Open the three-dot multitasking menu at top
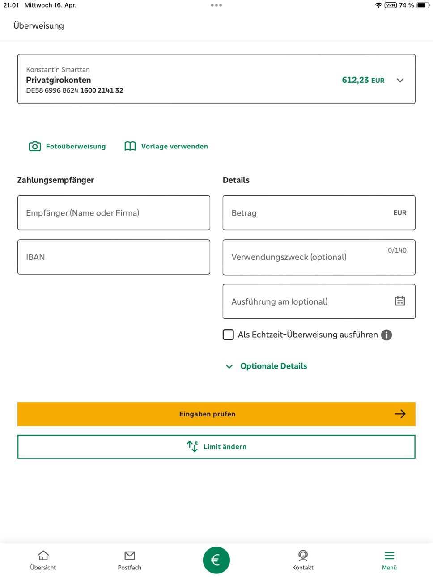 click(216, 5)
